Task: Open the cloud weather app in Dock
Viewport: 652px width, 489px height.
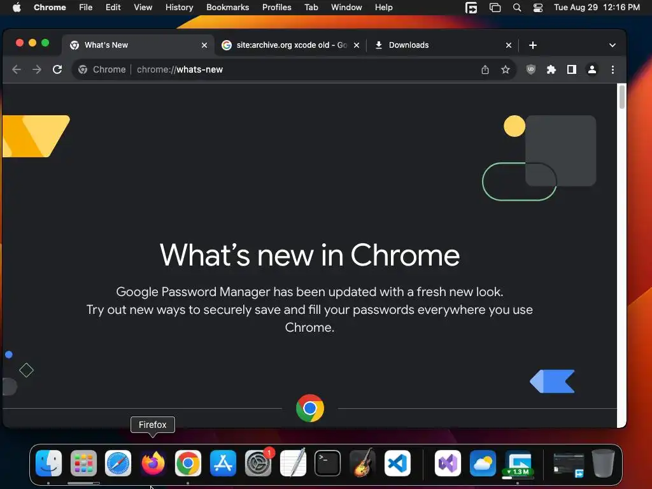Action: coord(483,463)
